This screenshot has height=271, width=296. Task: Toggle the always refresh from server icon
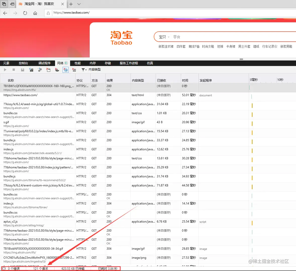[x=31, y=70]
